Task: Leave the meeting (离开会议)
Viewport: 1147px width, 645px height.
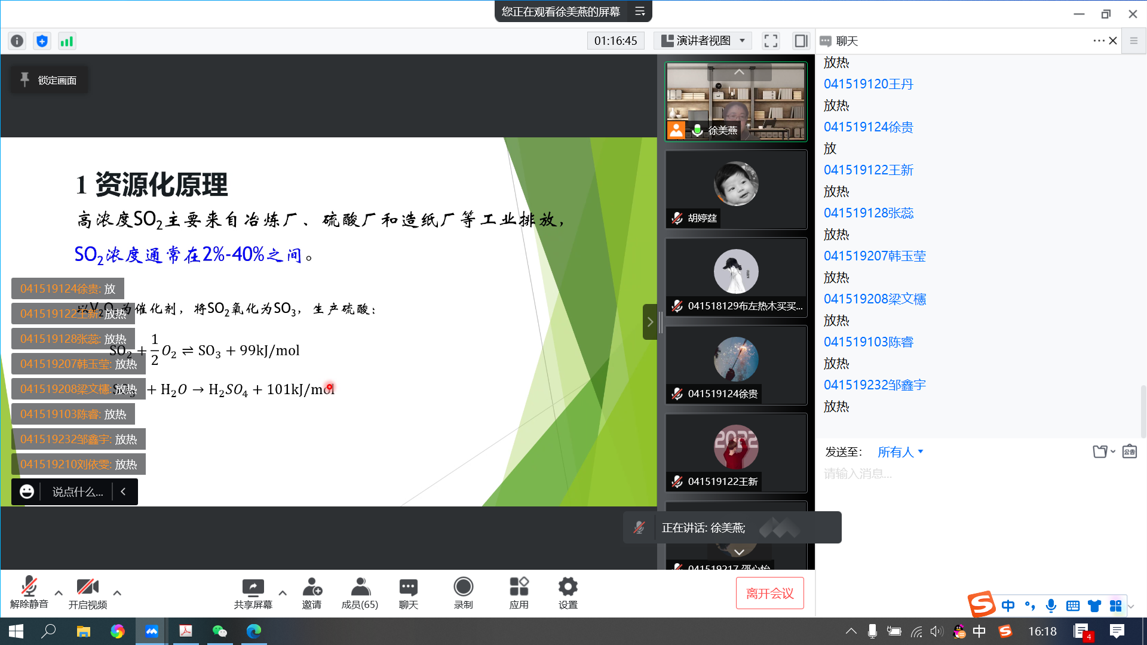Action: click(x=769, y=593)
